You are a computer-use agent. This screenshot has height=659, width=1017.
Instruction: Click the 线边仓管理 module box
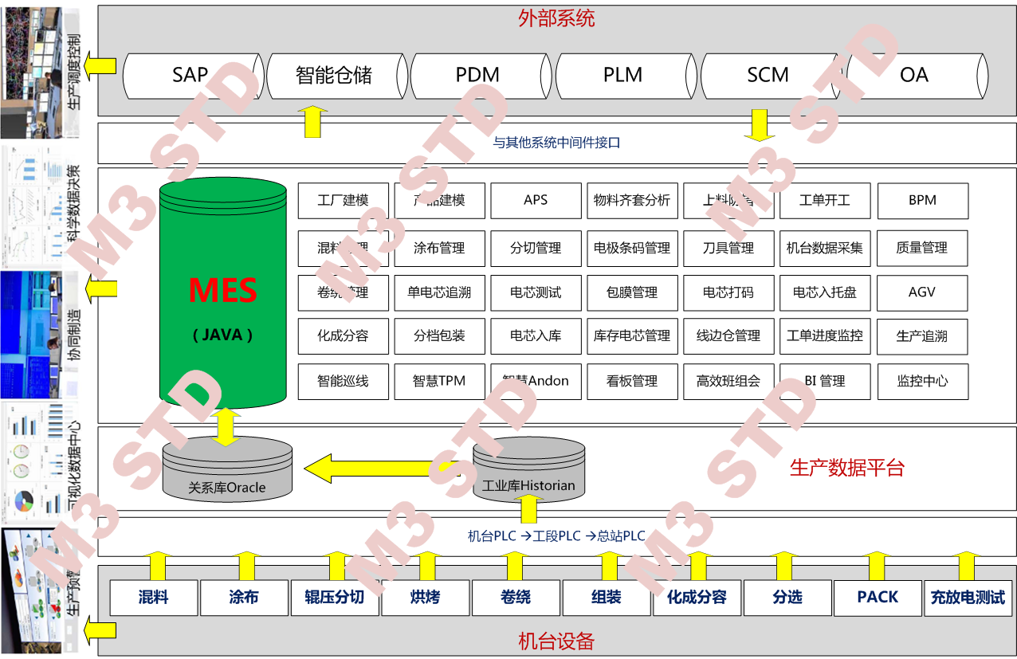click(x=728, y=336)
